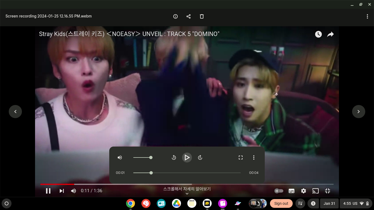The height and width of the screenshot is (210, 374).
Task: Open the planet icon app in shelf
Action: point(238,203)
